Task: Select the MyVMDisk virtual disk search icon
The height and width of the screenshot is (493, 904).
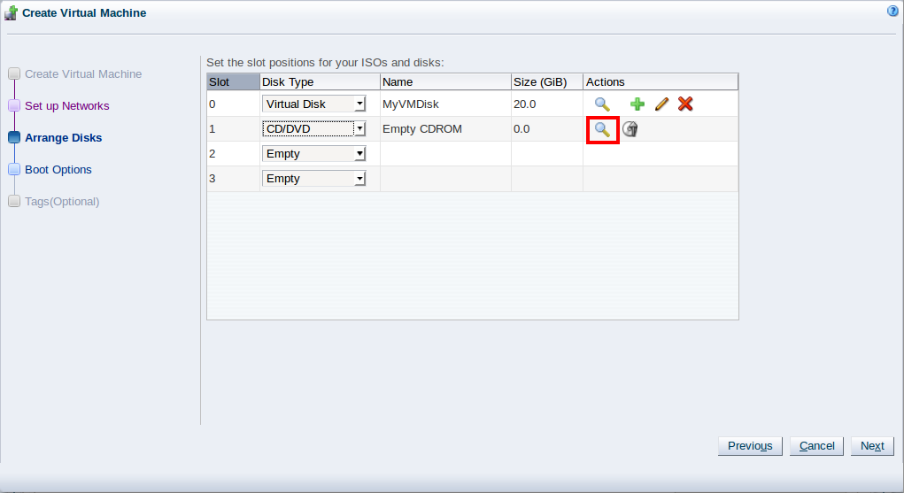Action: (602, 104)
